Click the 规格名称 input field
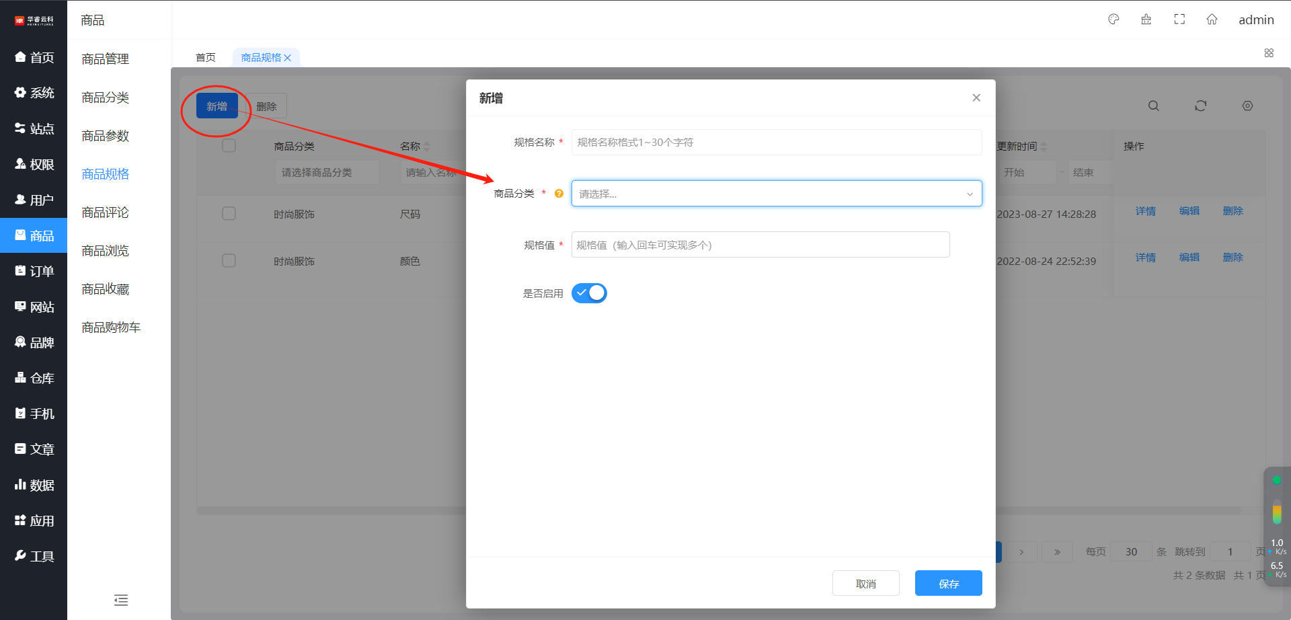 click(776, 143)
